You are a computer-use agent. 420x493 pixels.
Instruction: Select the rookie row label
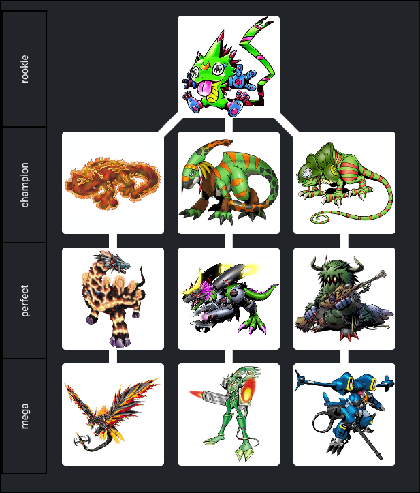click(25, 69)
